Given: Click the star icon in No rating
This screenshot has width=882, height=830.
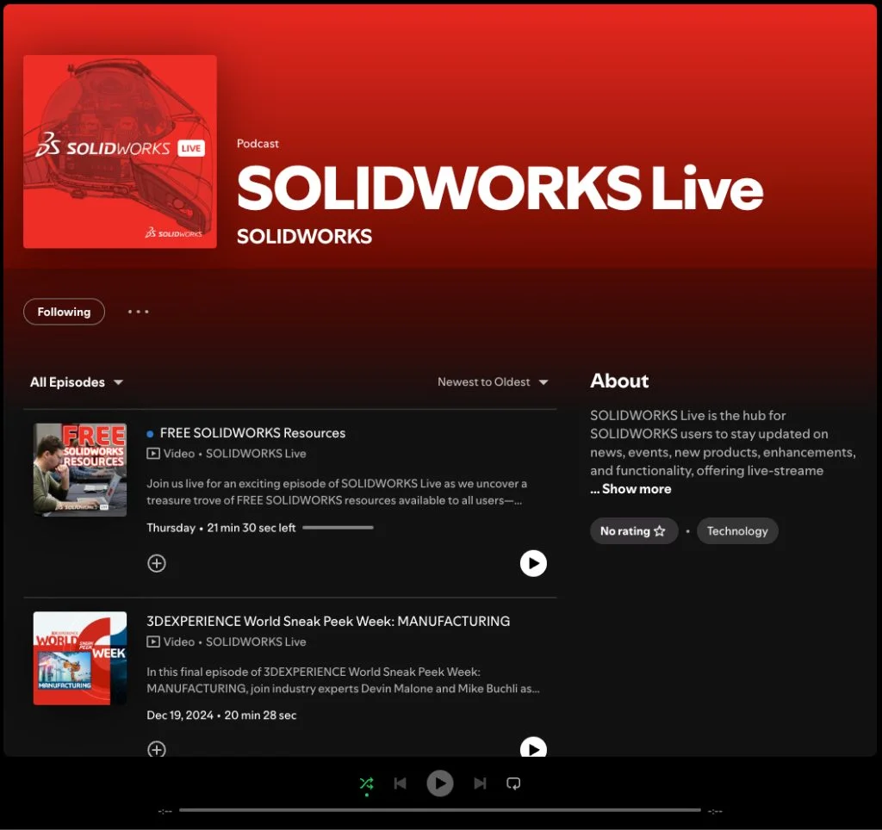Looking at the screenshot, I should point(660,531).
